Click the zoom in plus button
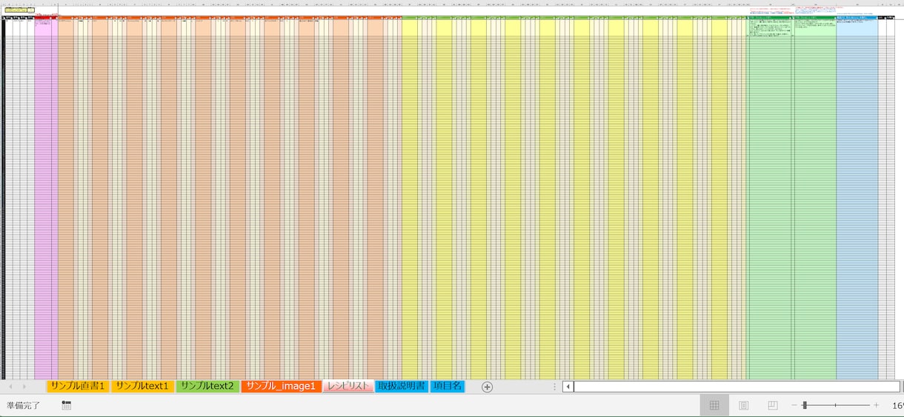 pyautogui.click(x=876, y=406)
